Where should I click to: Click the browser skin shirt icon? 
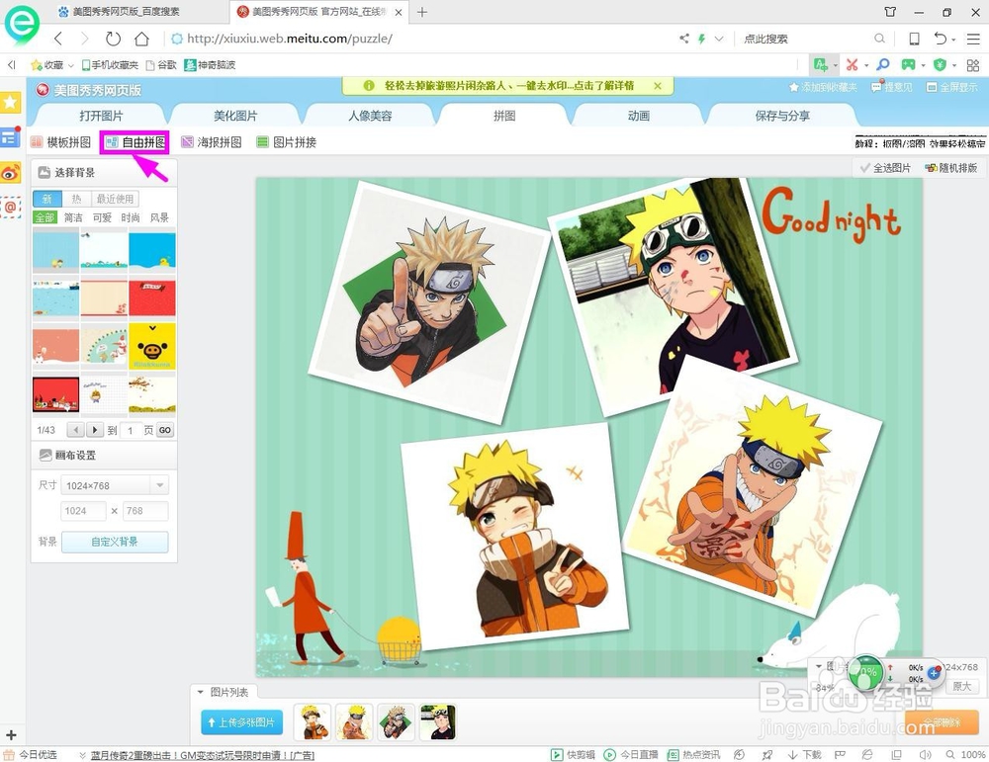890,12
